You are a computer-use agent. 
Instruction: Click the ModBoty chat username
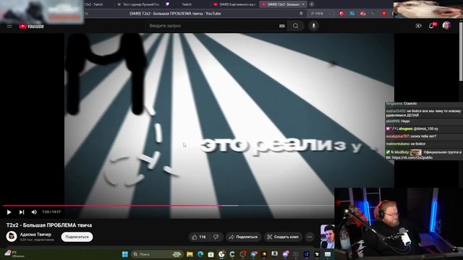coord(402,152)
